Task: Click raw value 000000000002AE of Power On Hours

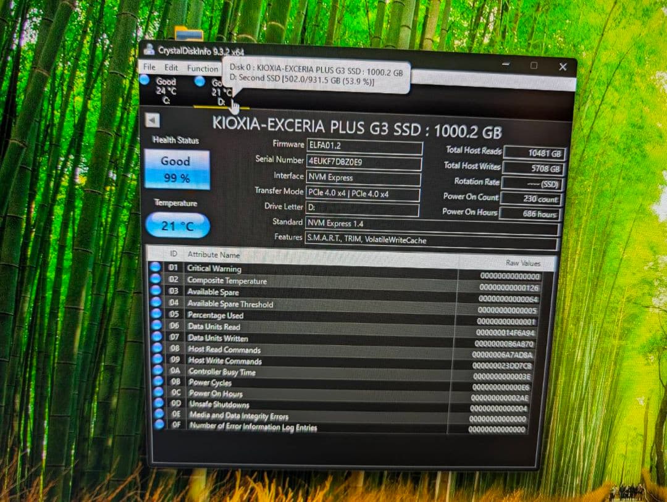Action: pos(500,398)
